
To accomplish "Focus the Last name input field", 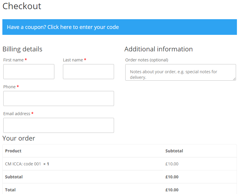I will click(88, 72).
